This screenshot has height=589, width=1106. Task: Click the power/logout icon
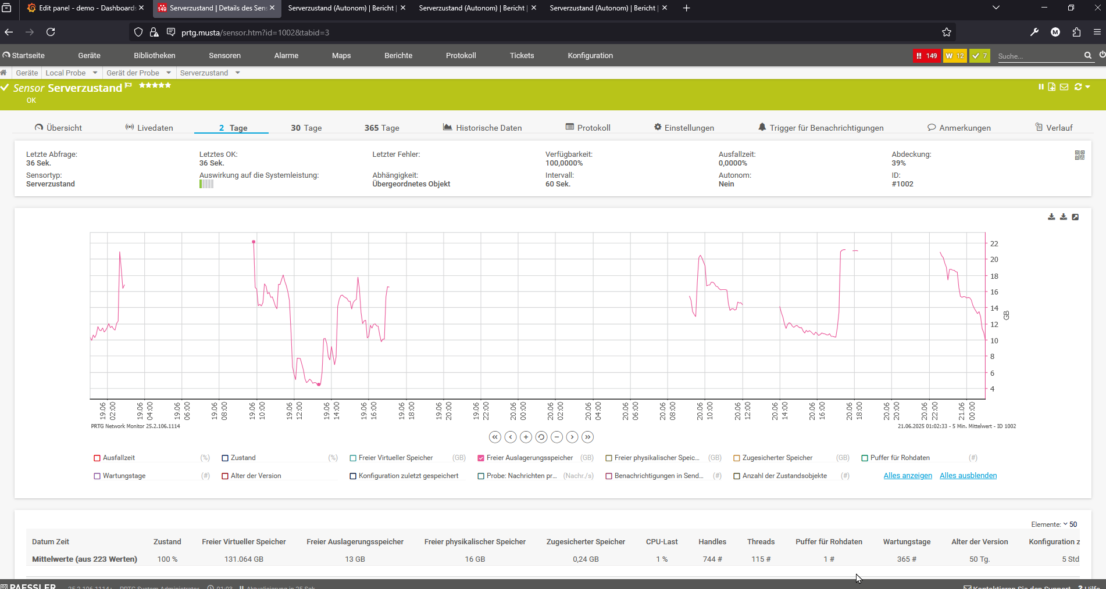(1102, 55)
